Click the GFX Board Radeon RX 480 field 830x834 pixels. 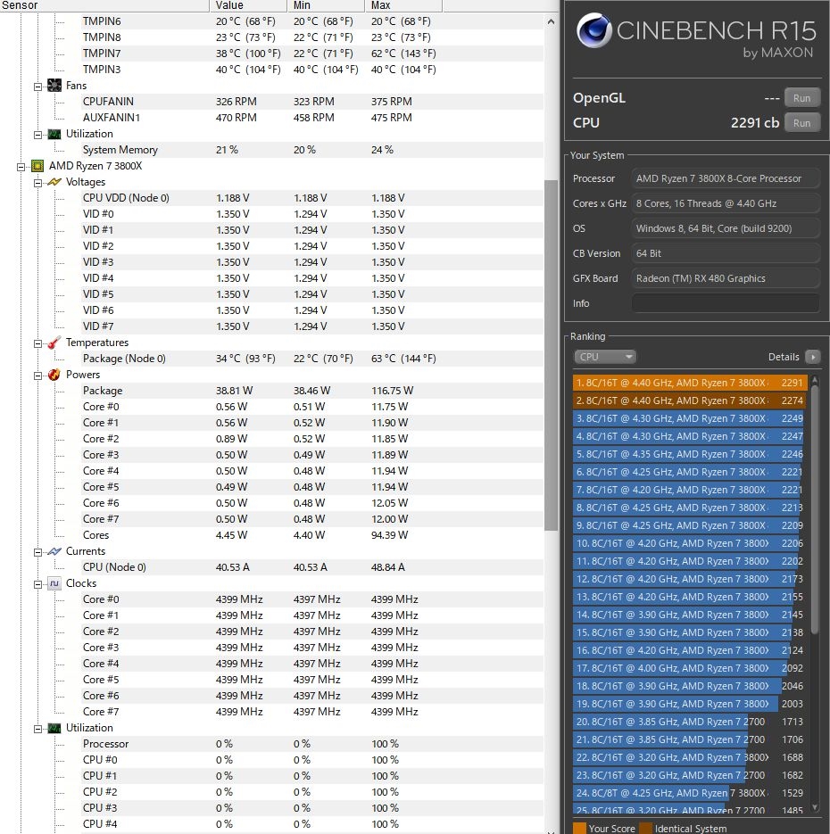point(726,278)
